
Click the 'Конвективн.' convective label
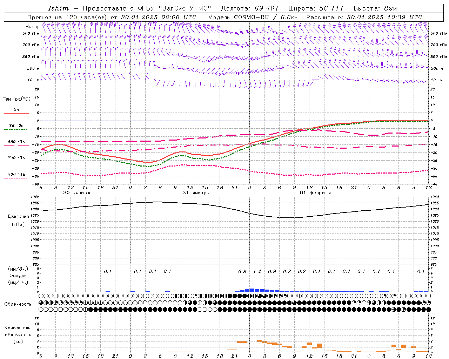pyautogui.click(x=18, y=328)
